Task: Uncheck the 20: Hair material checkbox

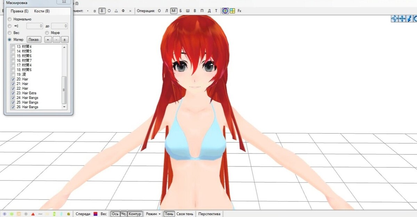Action: pos(13,79)
